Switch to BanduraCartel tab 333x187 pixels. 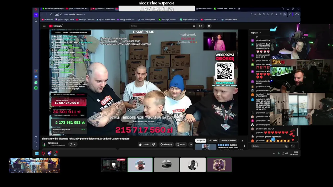(x=225, y=9)
